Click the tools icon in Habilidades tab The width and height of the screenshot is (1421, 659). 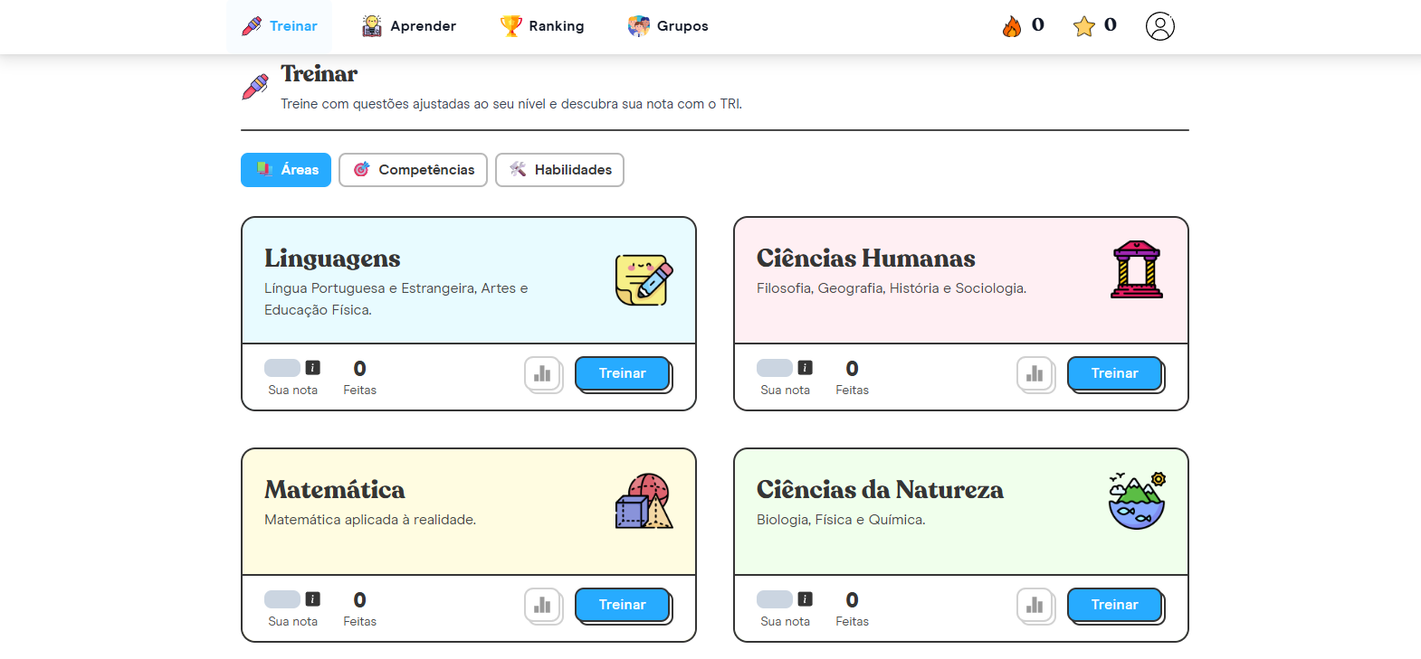pos(518,169)
